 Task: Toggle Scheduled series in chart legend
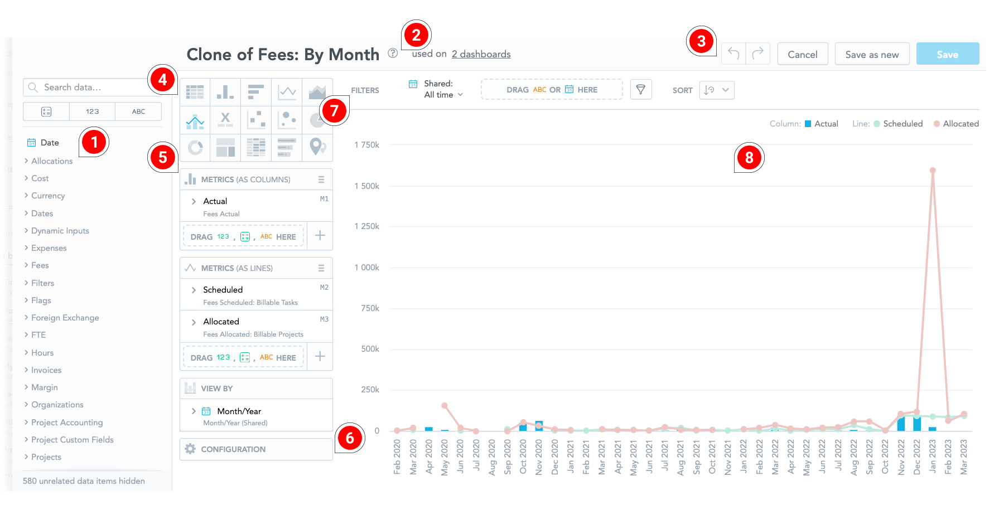tap(898, 124)
